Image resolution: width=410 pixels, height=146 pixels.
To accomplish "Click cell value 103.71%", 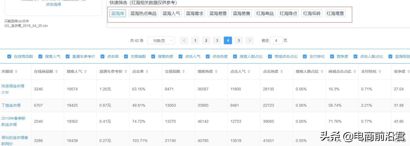I will 140,141.
